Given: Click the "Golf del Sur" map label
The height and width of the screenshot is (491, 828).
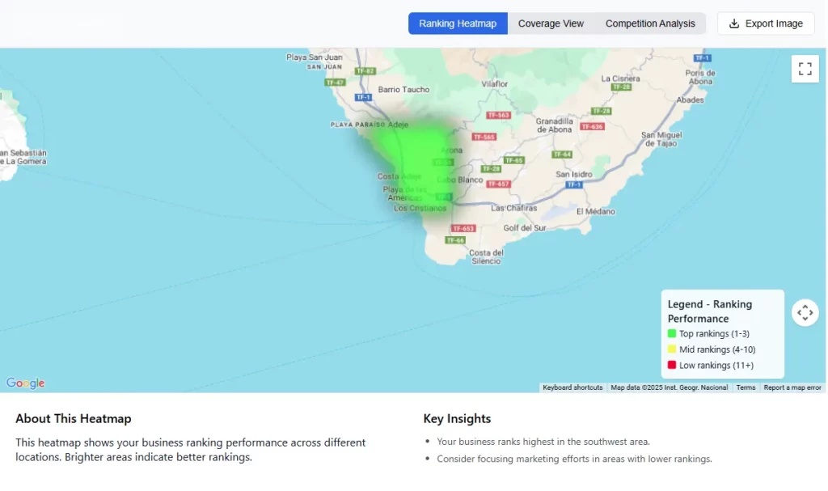Looking at the screenshot, I should coord(524,228).
